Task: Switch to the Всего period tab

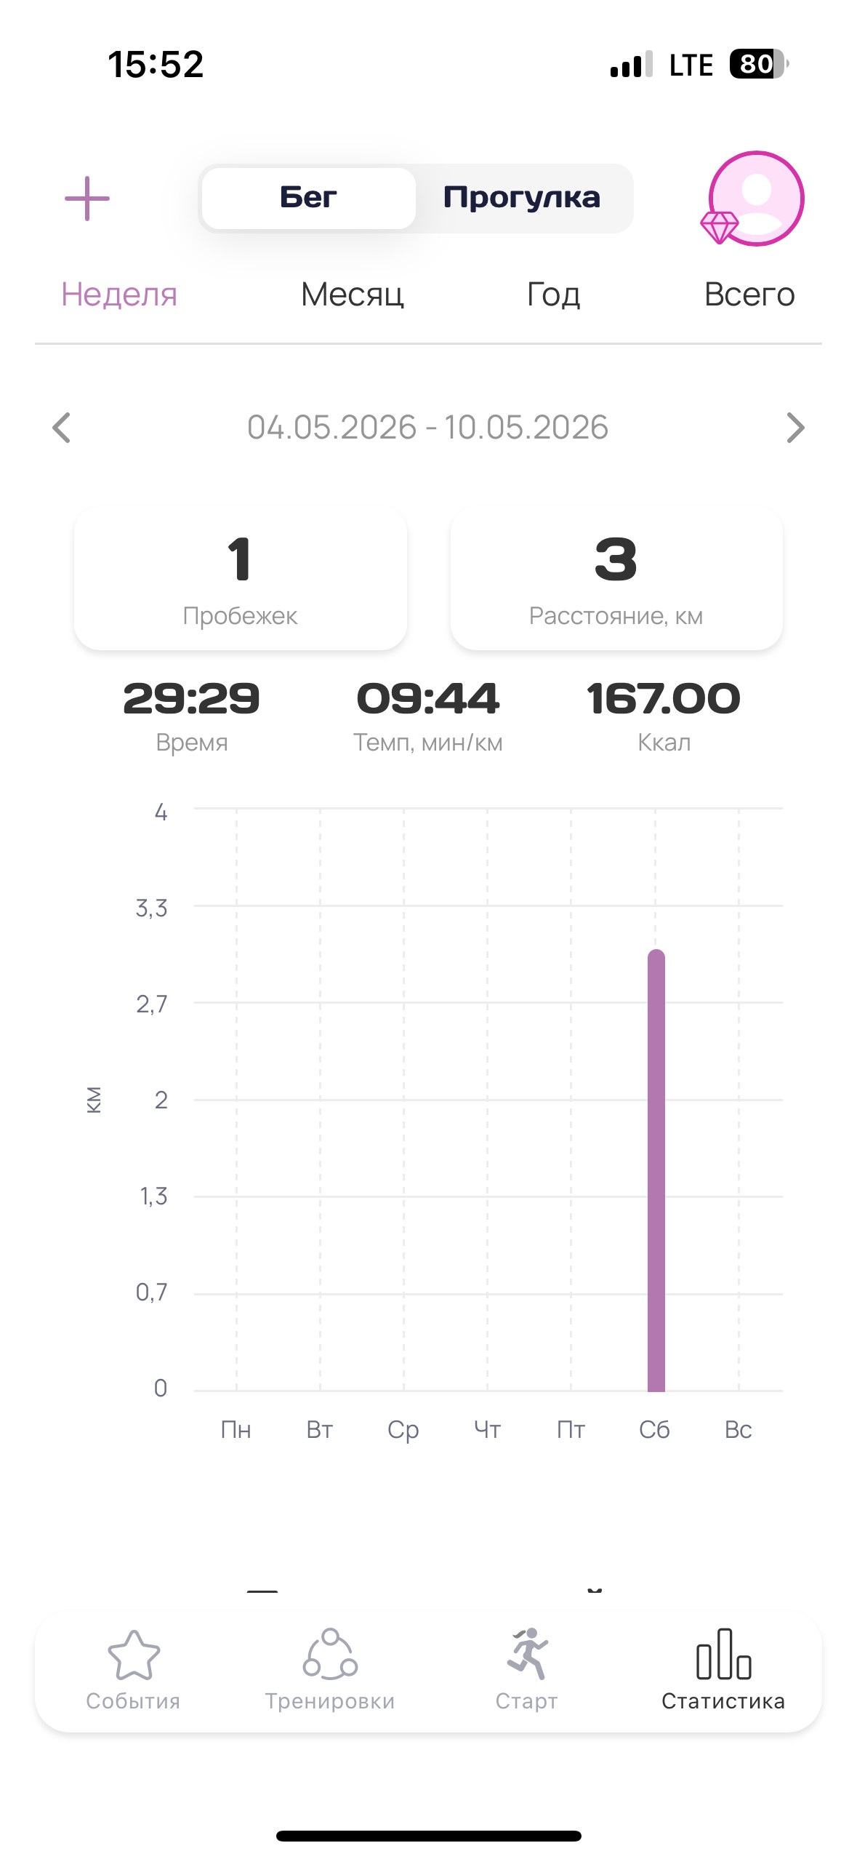Action: (749, 295)
